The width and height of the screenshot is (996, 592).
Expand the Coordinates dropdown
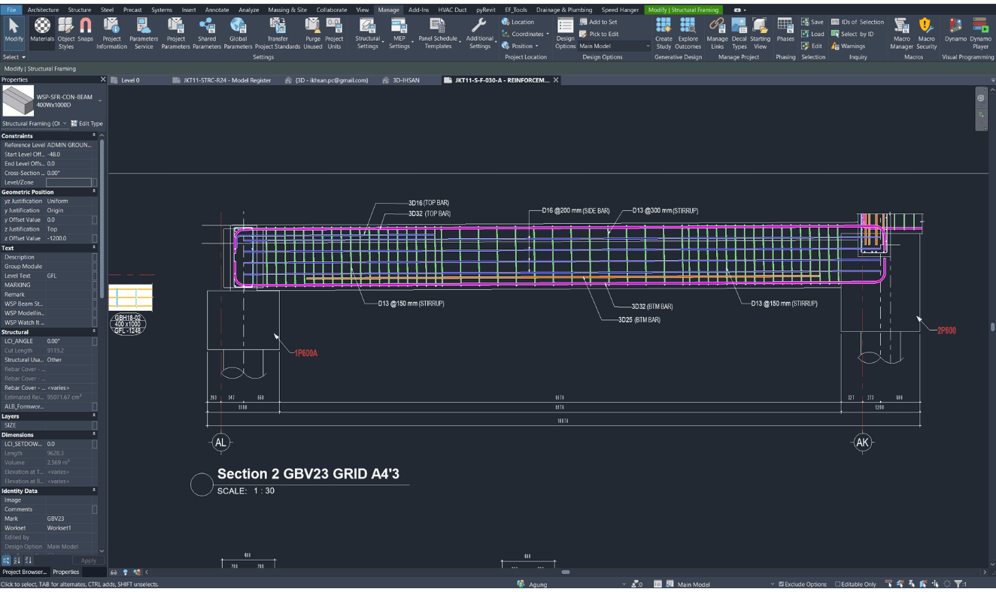[x=527, y=34]
